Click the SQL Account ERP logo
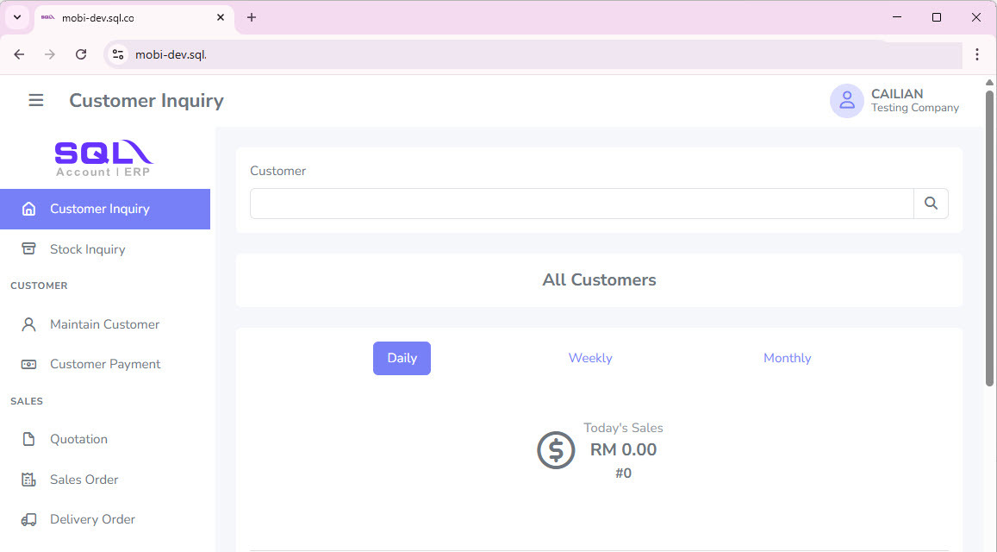Screen dimensions: 997x552 [x=104, y=159]
